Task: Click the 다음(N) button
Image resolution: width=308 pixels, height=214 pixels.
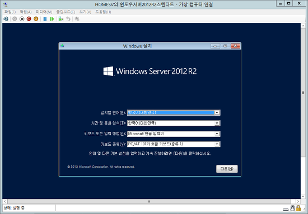Action: (x=227, y=169)
